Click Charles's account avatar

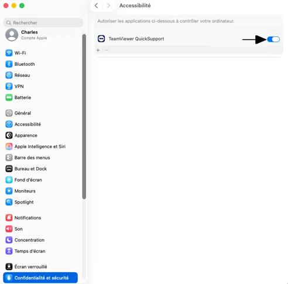point(12,35)
